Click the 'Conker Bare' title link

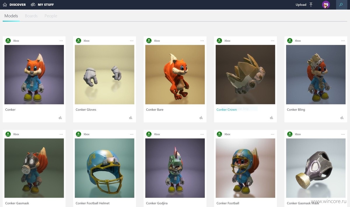(155, 110)
